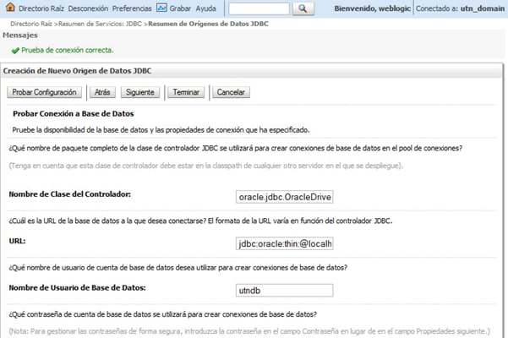Click the green checkmark success icon
Screen dimensions: 508x338
15,51
